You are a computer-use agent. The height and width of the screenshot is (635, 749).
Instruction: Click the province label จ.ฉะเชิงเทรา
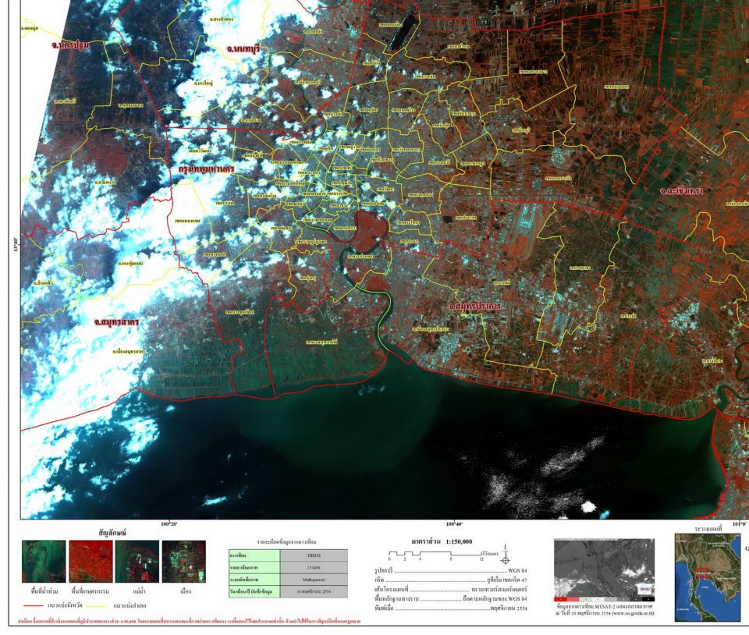(681, 191)
